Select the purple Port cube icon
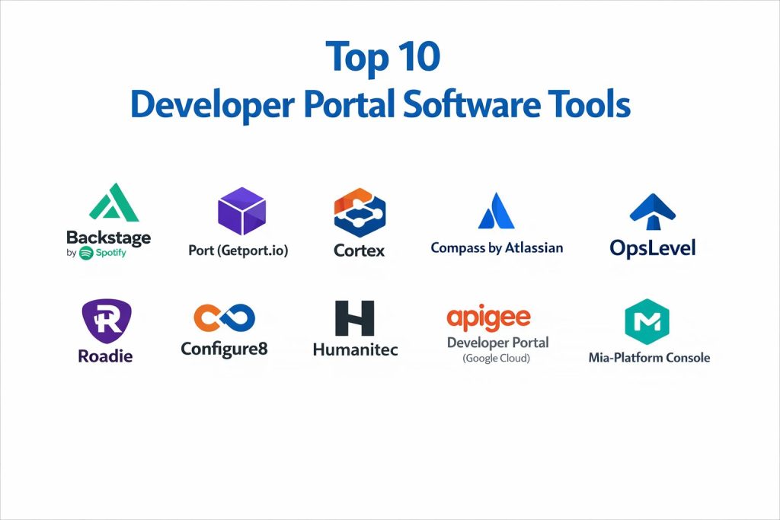 [x=241, y=211]
